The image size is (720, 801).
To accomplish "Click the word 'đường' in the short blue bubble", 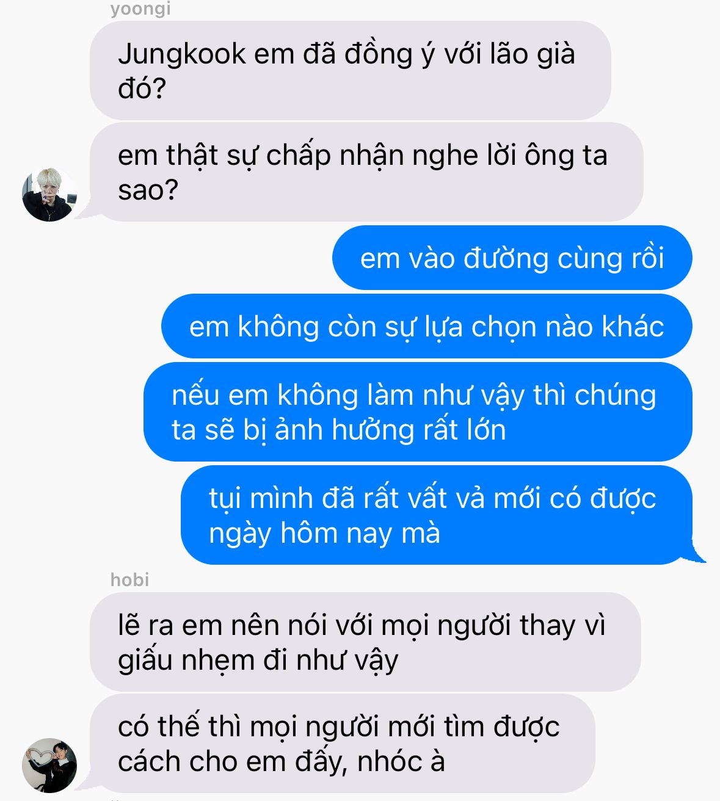I will pyautogui.click(x=506, y=258).
